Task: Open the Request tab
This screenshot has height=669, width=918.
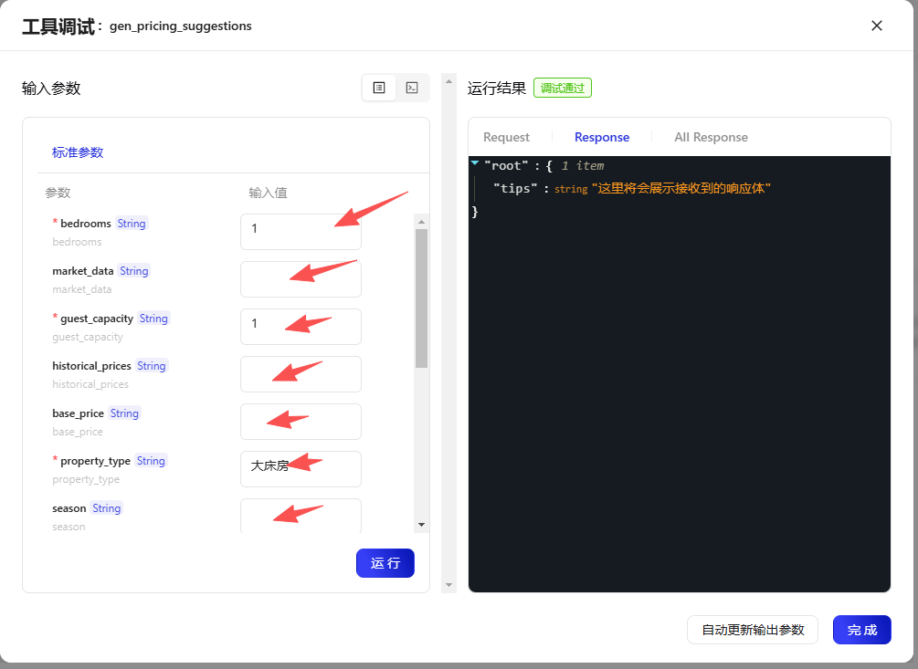Action: click(506, 137)
